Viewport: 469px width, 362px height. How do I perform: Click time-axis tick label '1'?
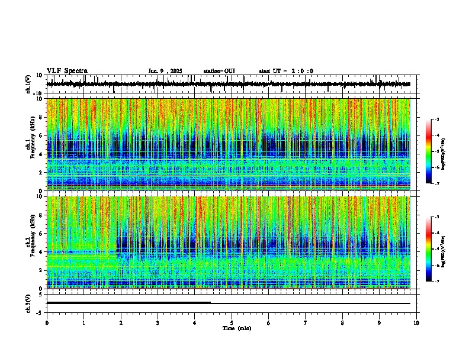click(x=83, y=323)
